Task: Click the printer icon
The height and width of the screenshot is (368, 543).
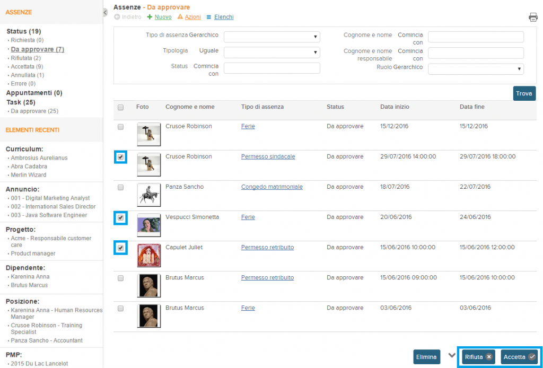Action: [533, 17]
